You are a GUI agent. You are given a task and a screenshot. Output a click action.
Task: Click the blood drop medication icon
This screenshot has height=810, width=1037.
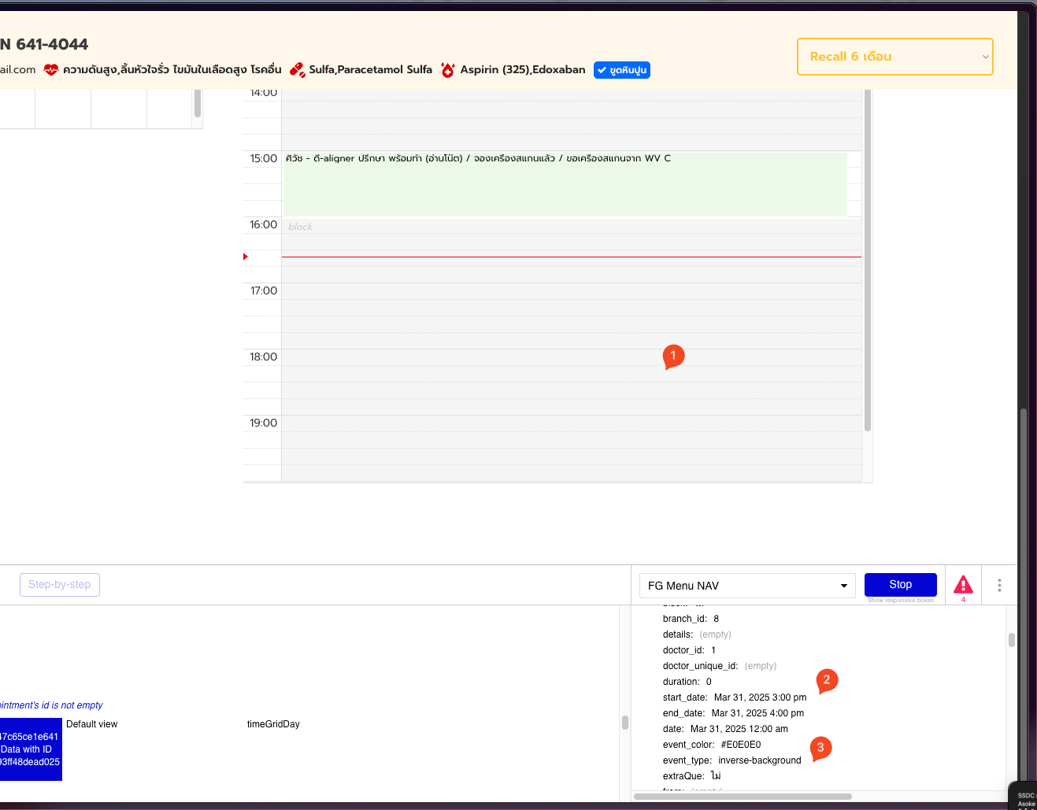click(448, 70)
